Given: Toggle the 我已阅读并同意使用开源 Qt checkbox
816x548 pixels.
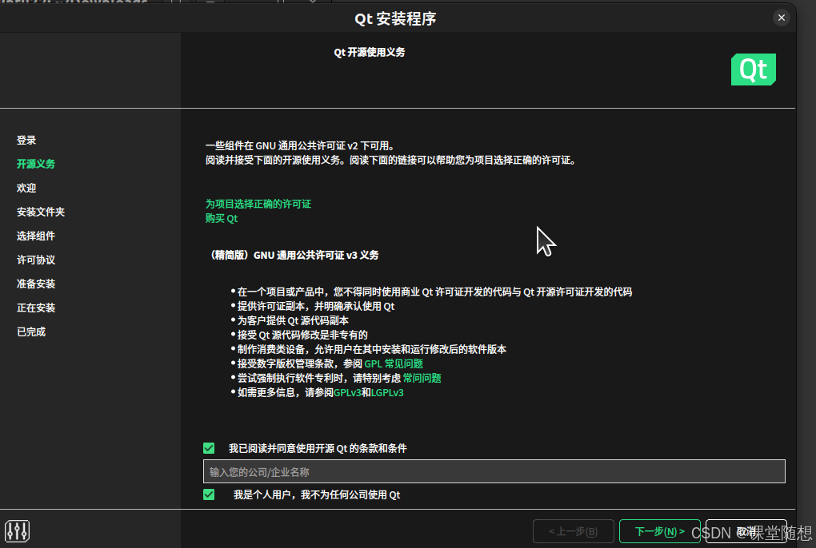Looking at the screenshot, I should 209,448.
